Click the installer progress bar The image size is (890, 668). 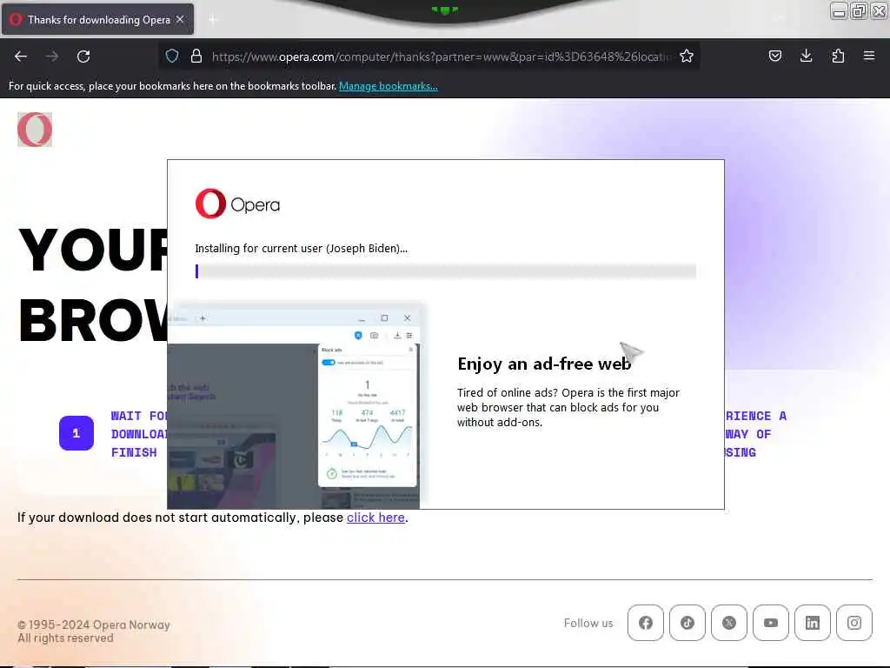446,271
